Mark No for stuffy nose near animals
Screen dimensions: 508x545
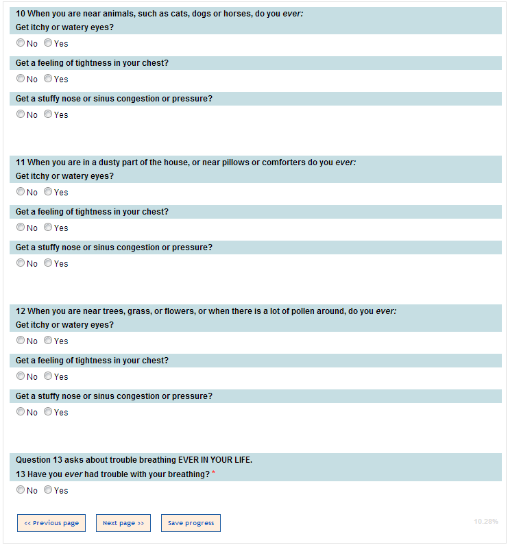[x=21, y=114]
